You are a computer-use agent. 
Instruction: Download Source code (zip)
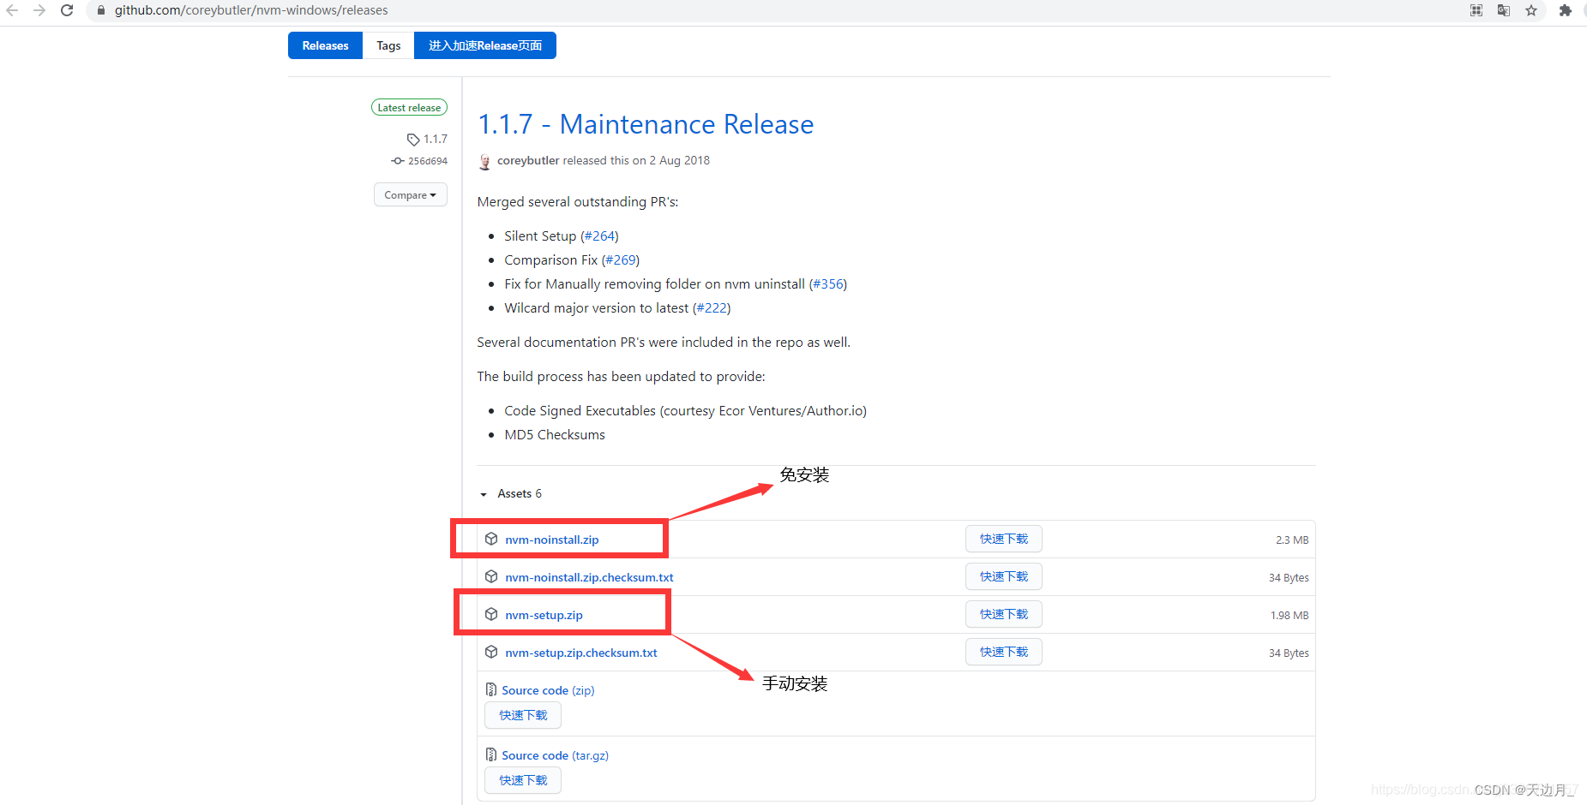point(548,690)
